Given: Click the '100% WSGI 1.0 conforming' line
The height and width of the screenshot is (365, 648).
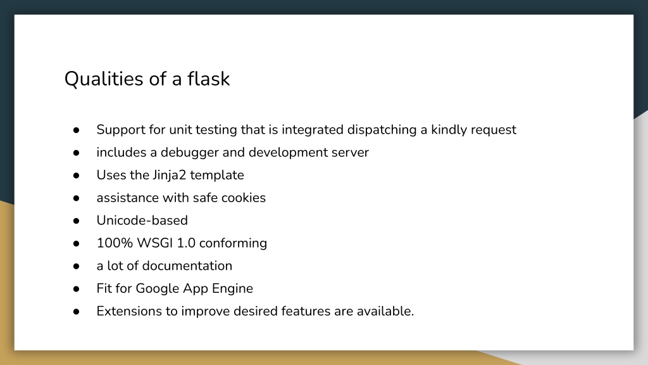Looking at the screenshot, I should click(x=182, y=243).
